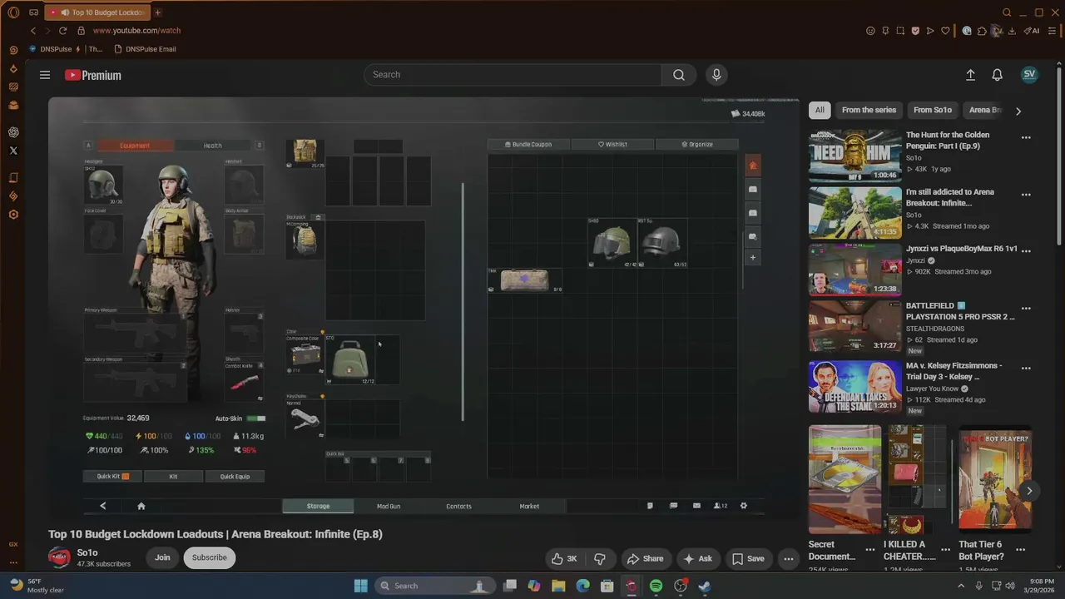
Task: Open the SV account avatar menu
Action: click(x=1029, y=75)
